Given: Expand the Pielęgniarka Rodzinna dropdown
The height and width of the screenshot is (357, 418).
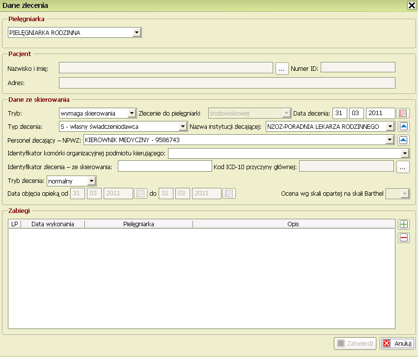Looking at the screenshot, I should 137,32.
